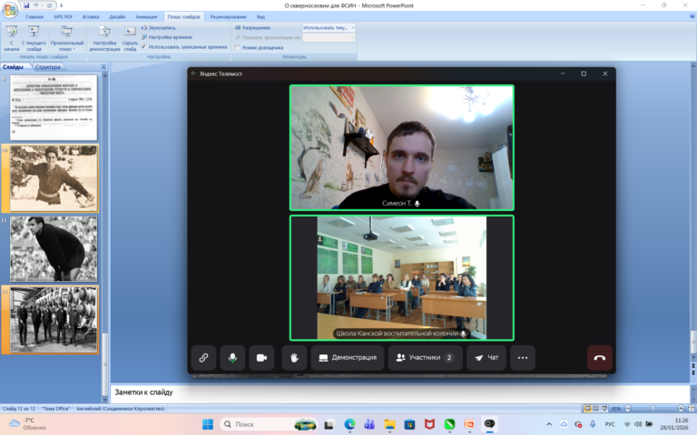Start slideshow С начала
Viewport: 697px width, 435px height.
coord(12,39)
